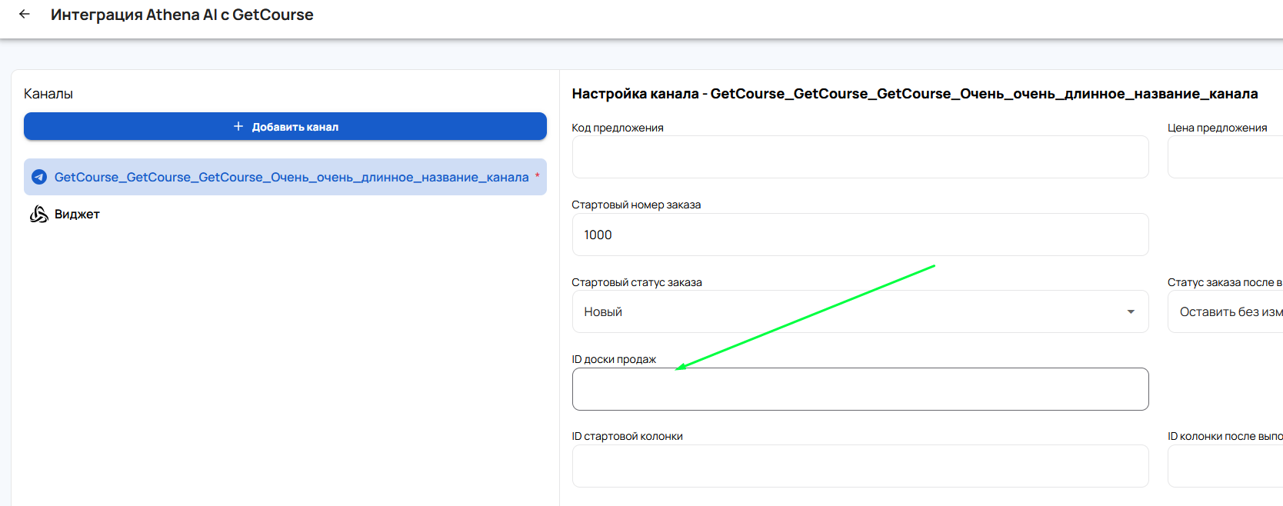Click the red asterisk beside channel name

tap(537, 176)
